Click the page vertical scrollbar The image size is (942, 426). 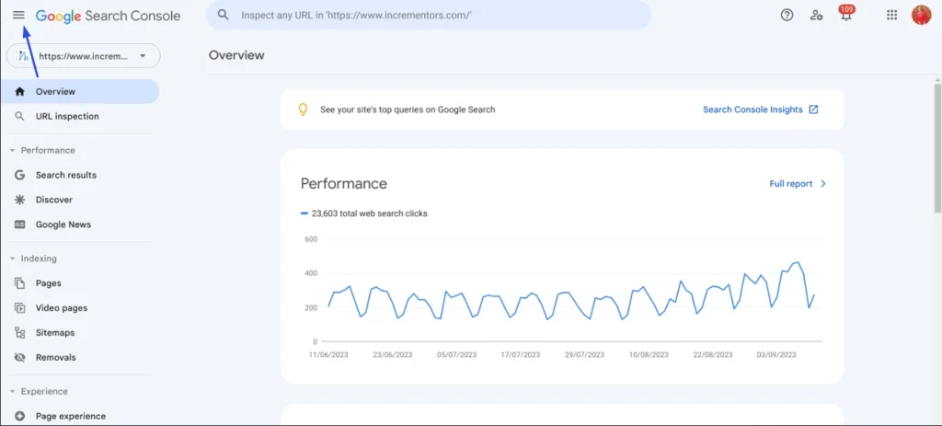(x=937, y=148)
